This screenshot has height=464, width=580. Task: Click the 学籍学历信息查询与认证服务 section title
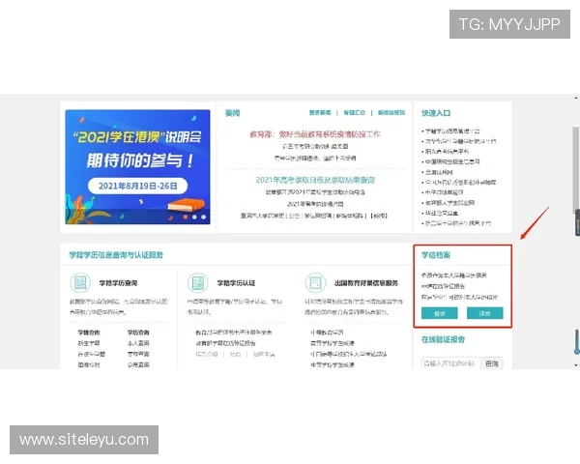tap(116, 255)
